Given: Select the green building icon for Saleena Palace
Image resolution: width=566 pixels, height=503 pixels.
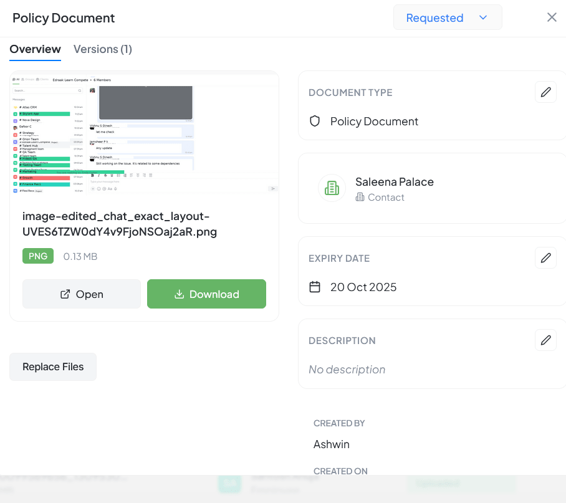Looking at the screenshot, I should (x=332, y=188).
